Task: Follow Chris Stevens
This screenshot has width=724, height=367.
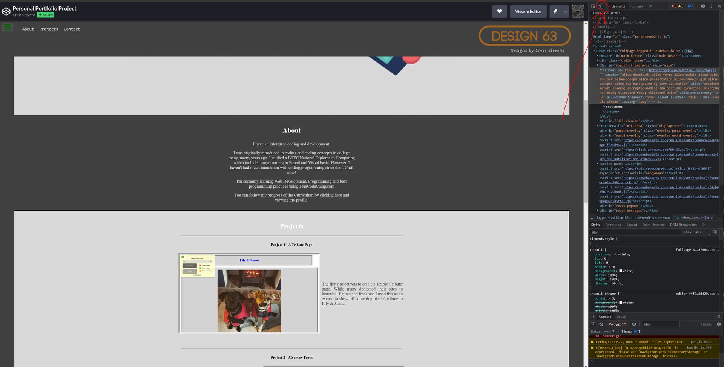Action: coord(46,15)
